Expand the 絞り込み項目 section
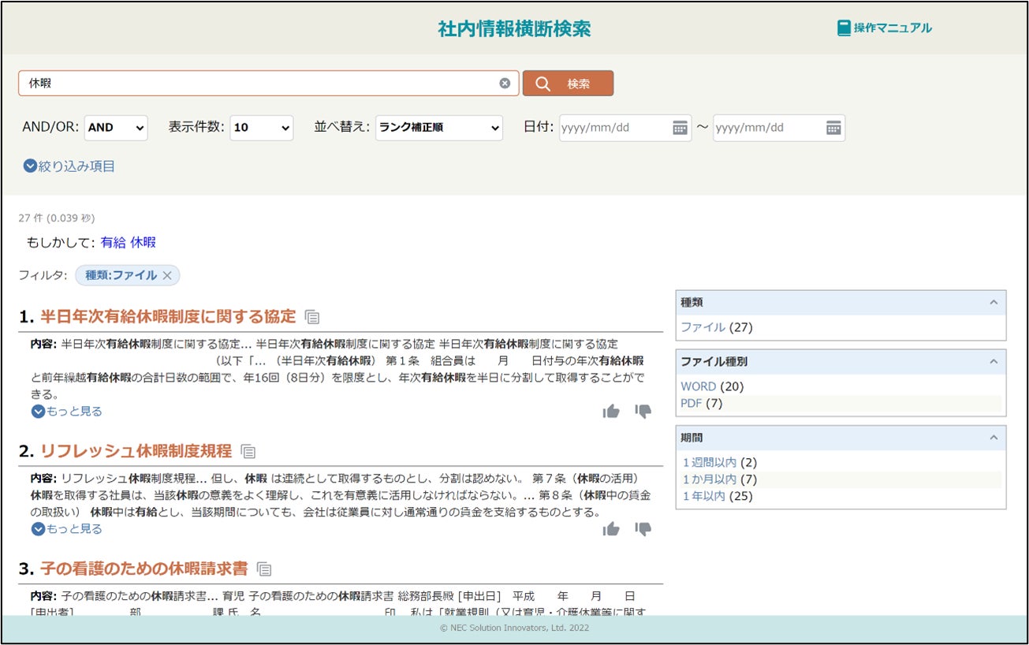This screenshot has height=645, width=1029. point(69,166)
